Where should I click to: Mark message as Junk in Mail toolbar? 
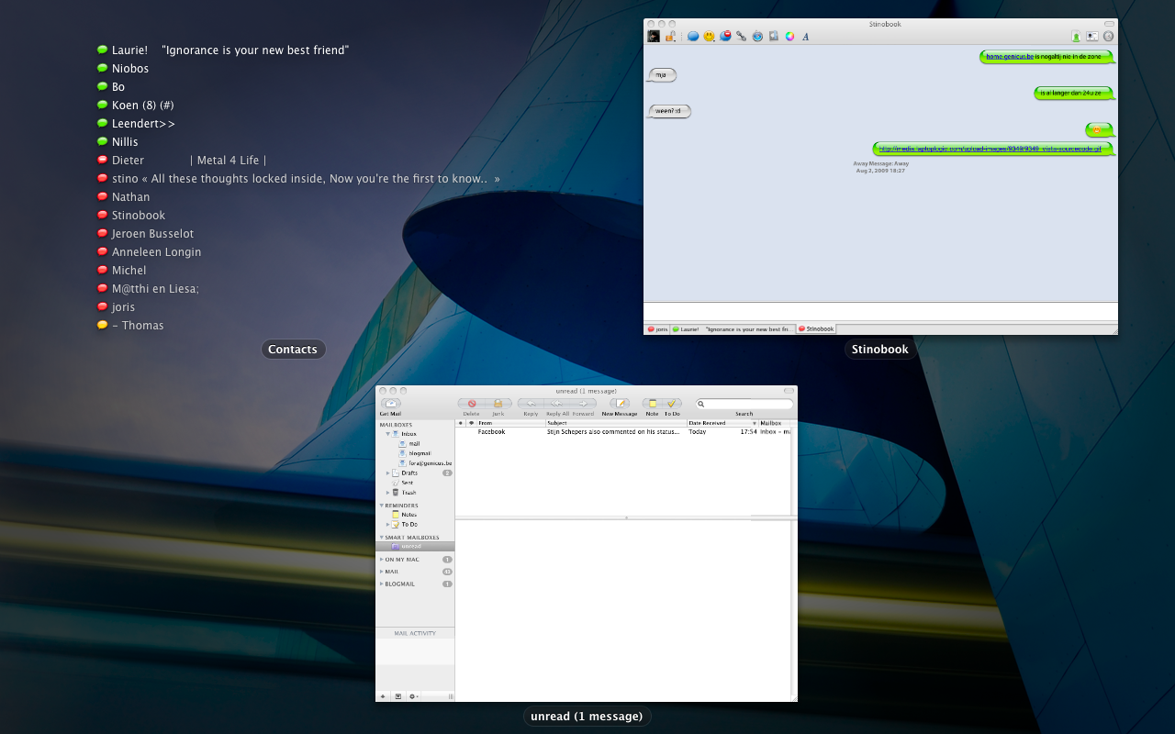pos(498,403)
